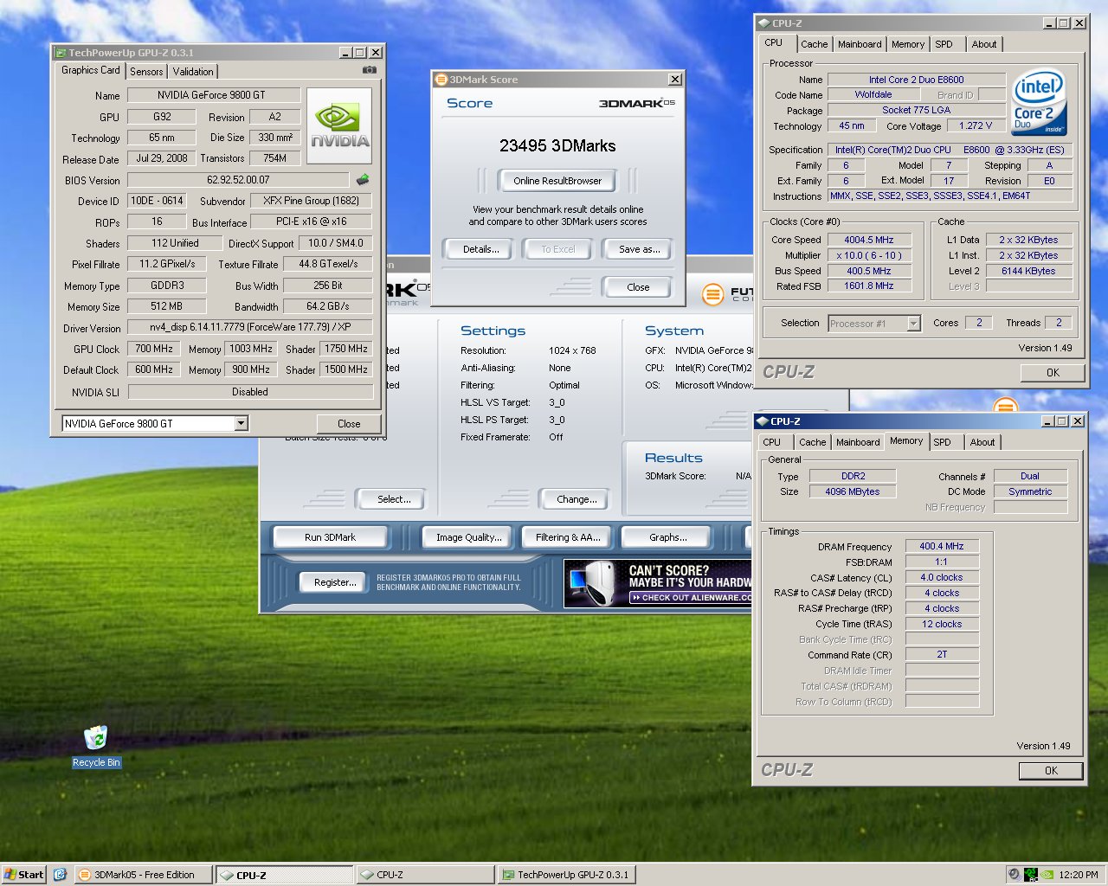Viewport: 1108px width, 886px height.
Task: Click the GPU name field NVIDIA GeForce 9800 GT
Action: point(214,95)
